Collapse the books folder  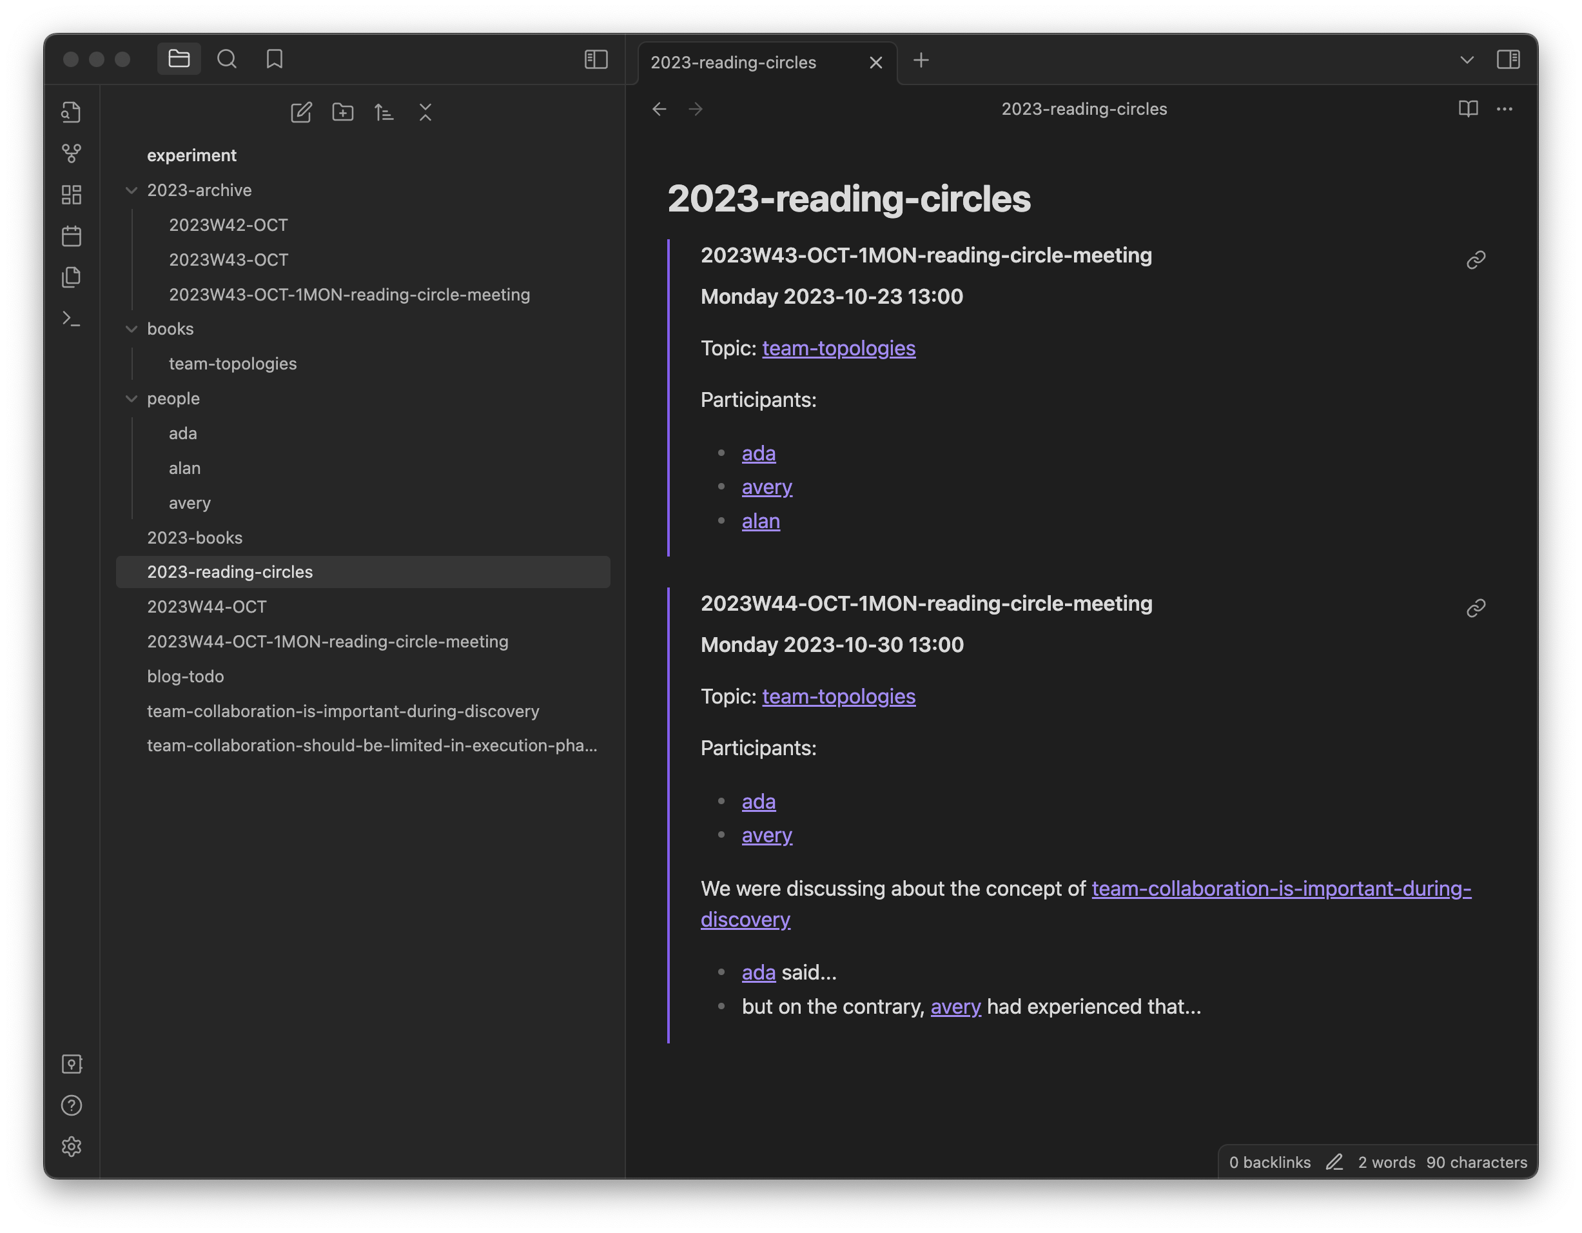[x=131, y=329]
